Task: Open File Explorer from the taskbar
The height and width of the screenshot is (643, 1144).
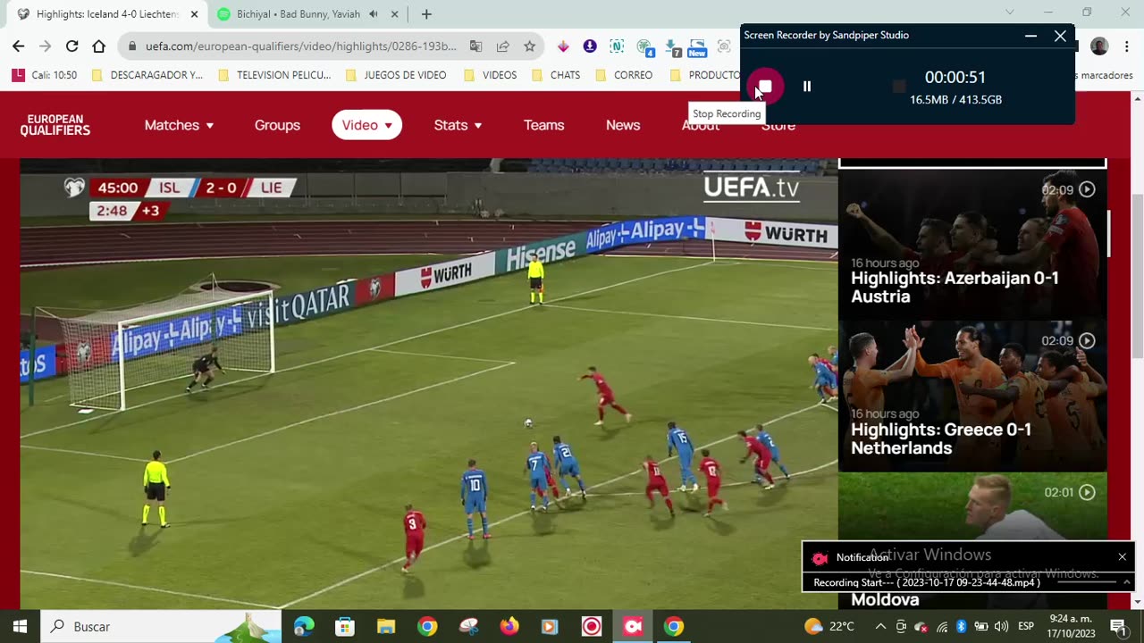Action: (386, 626)
